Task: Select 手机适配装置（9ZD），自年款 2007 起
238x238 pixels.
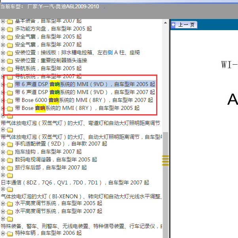Action: click(61, 144)
